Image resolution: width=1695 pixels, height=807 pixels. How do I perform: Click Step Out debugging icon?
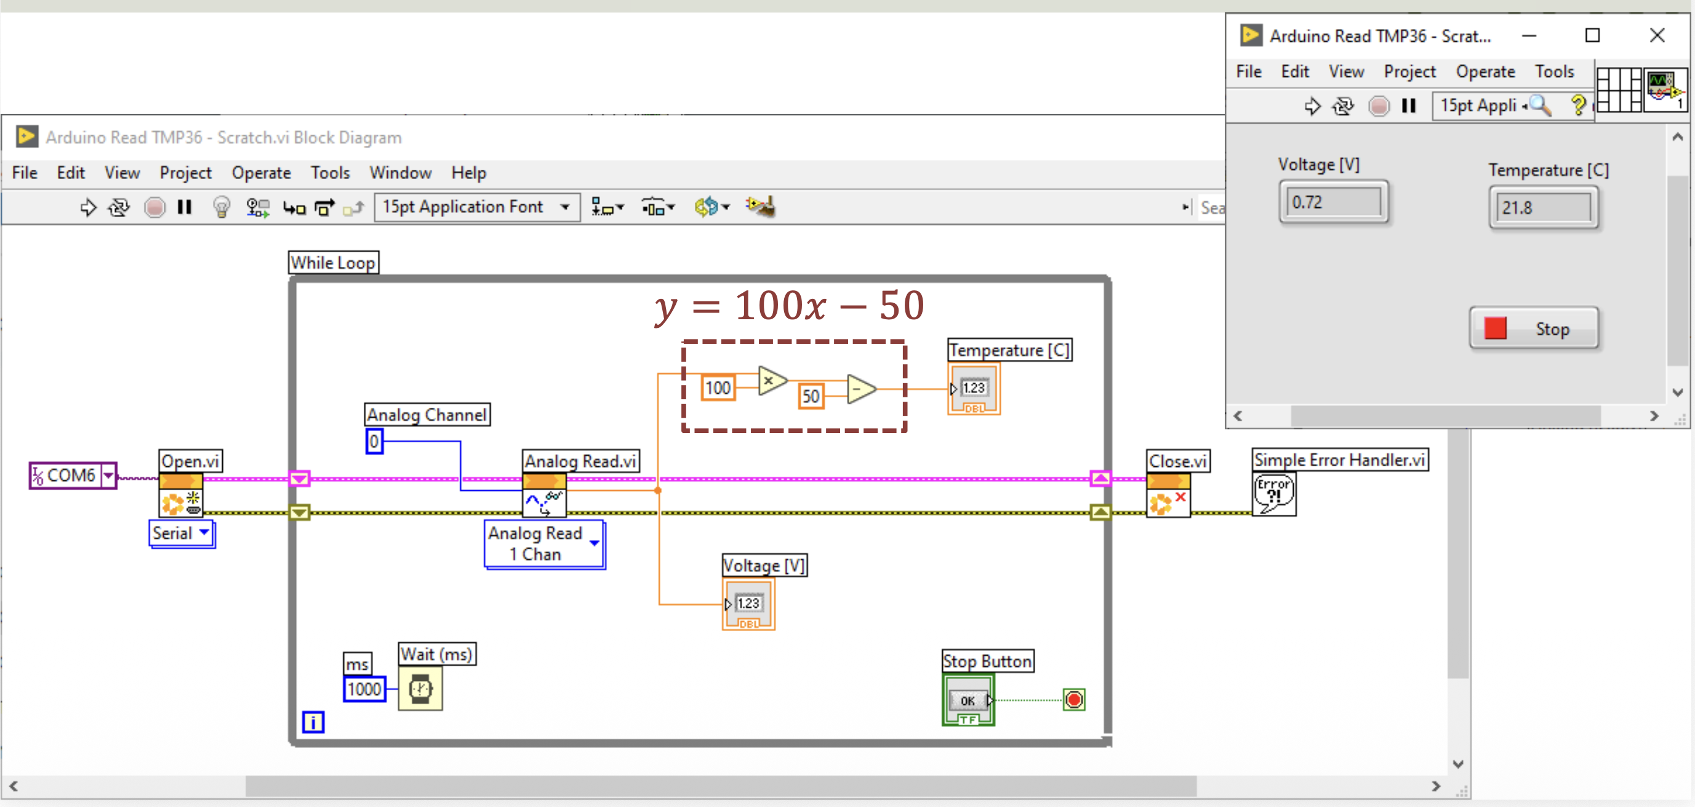tap(354, 208)
